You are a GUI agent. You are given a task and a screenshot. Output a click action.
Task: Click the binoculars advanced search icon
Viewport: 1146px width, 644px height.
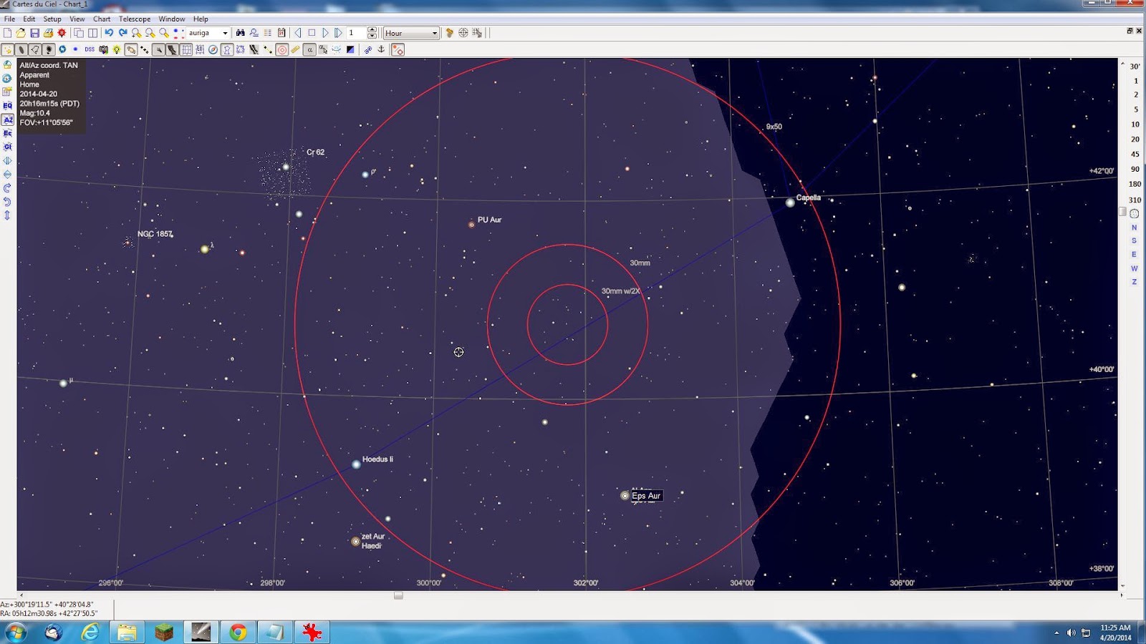tap(241, 33)
